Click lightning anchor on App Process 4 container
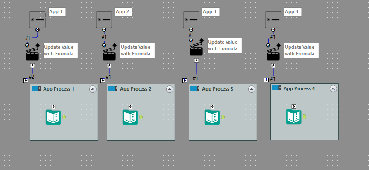Image resolution: width=369 pixels, height=170 pixels. [x=266, y=80]
